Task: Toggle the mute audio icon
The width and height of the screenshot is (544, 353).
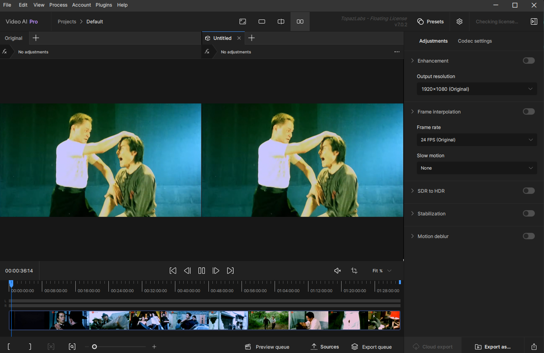Action: (x=338, y=271)
